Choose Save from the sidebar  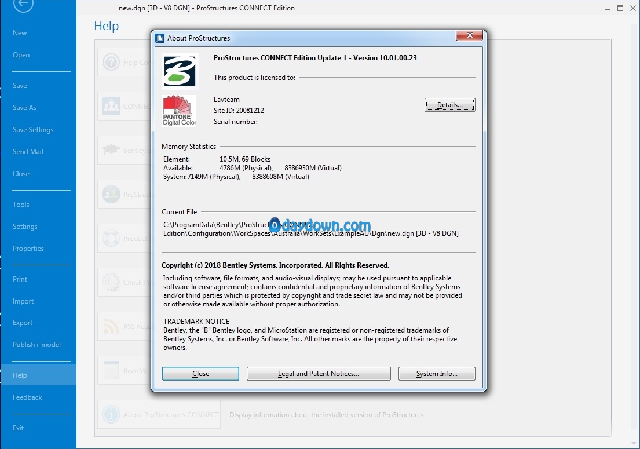pyautogui.click(x=20, y=86)
